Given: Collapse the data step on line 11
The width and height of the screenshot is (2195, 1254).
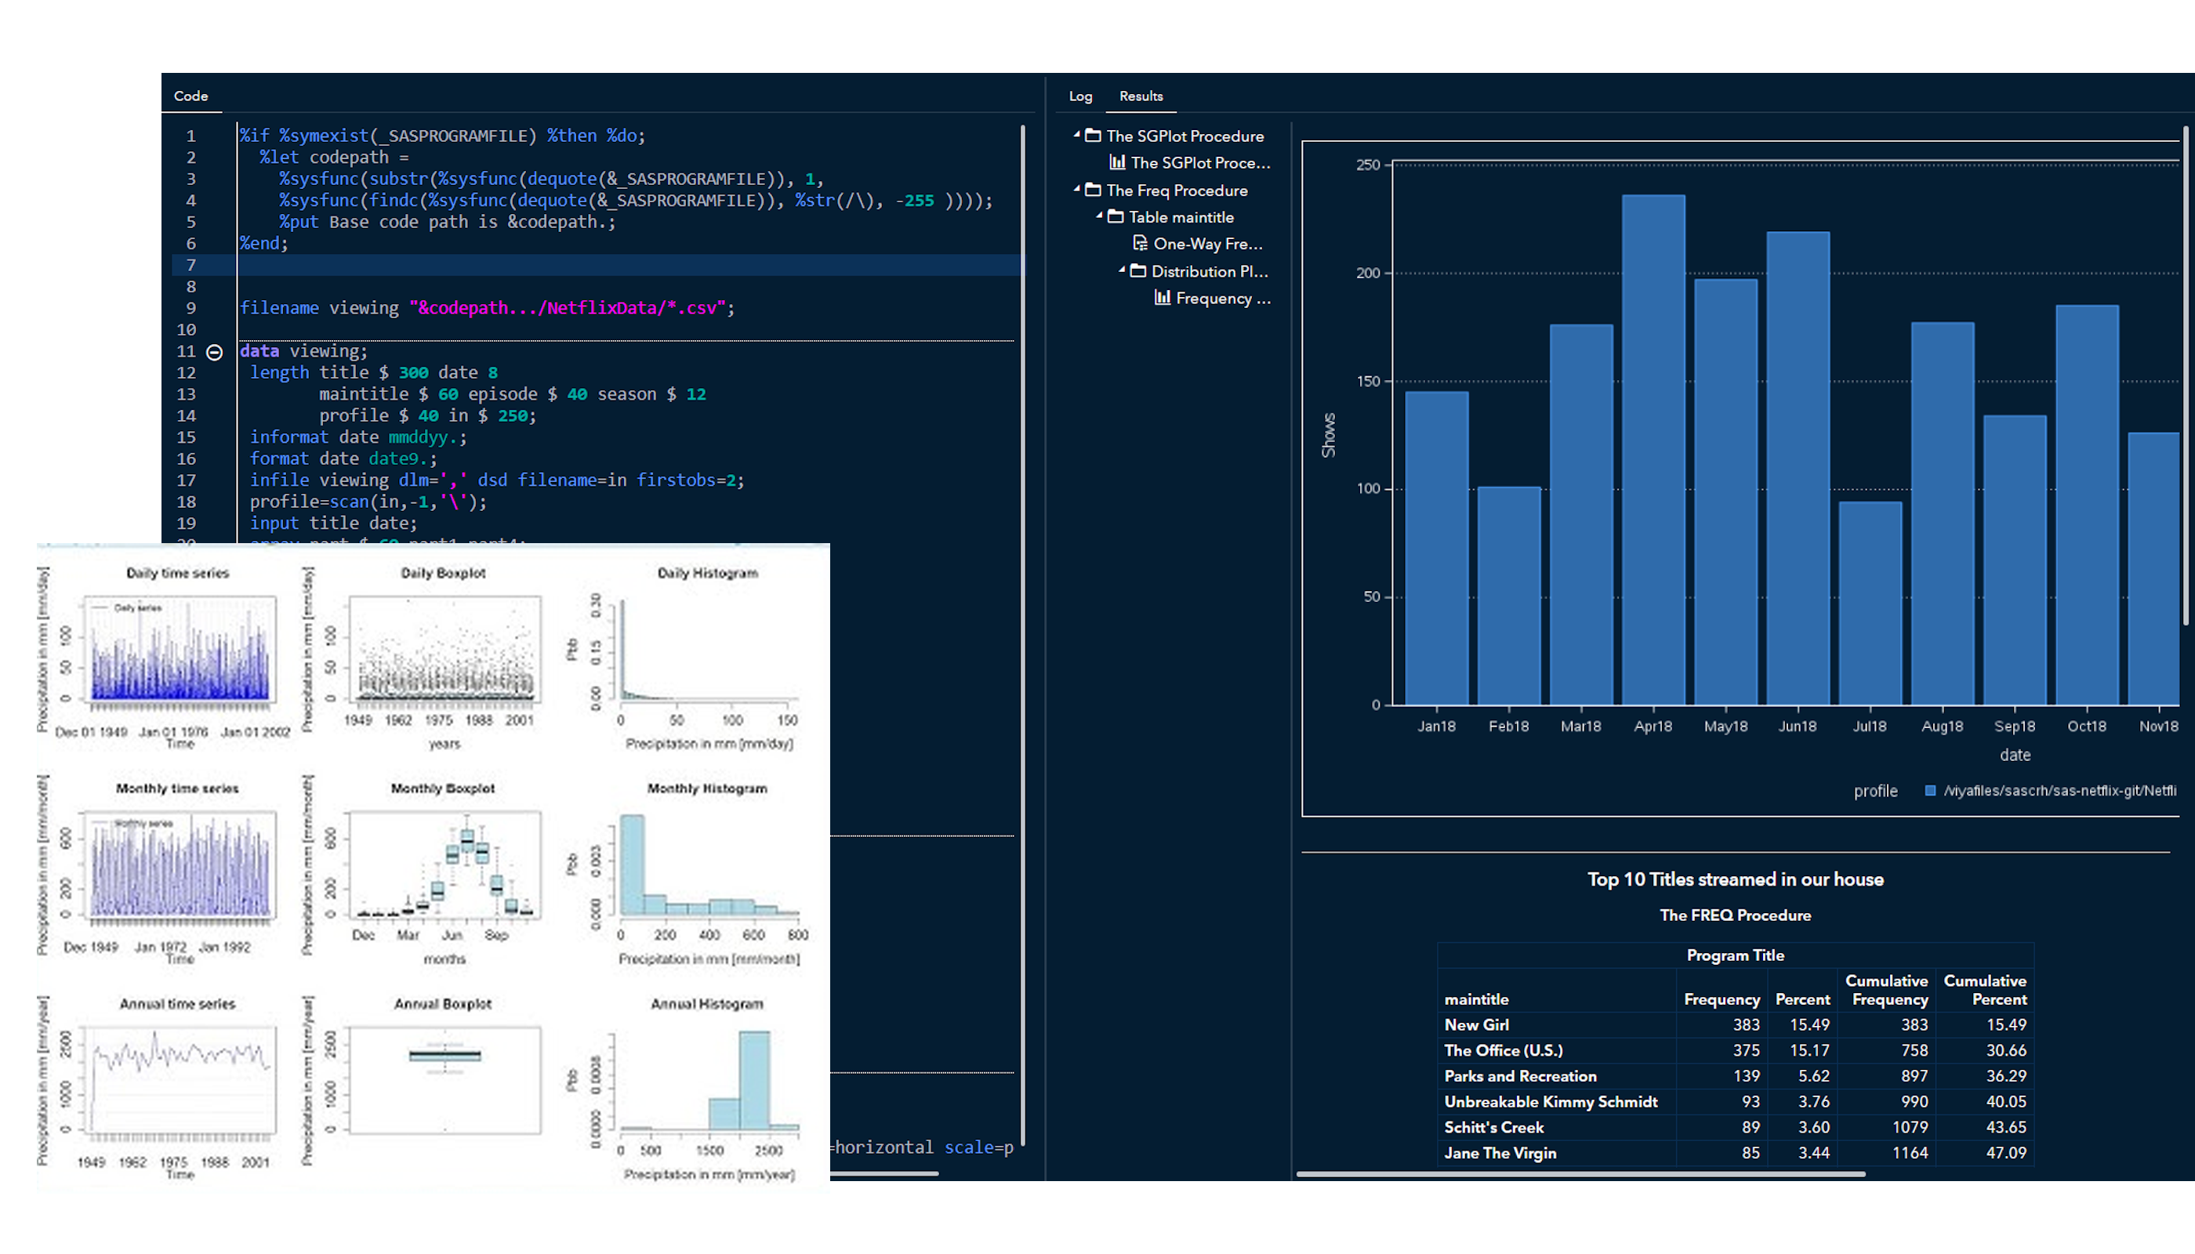Looking at the screenshot, I should [215, 352].
